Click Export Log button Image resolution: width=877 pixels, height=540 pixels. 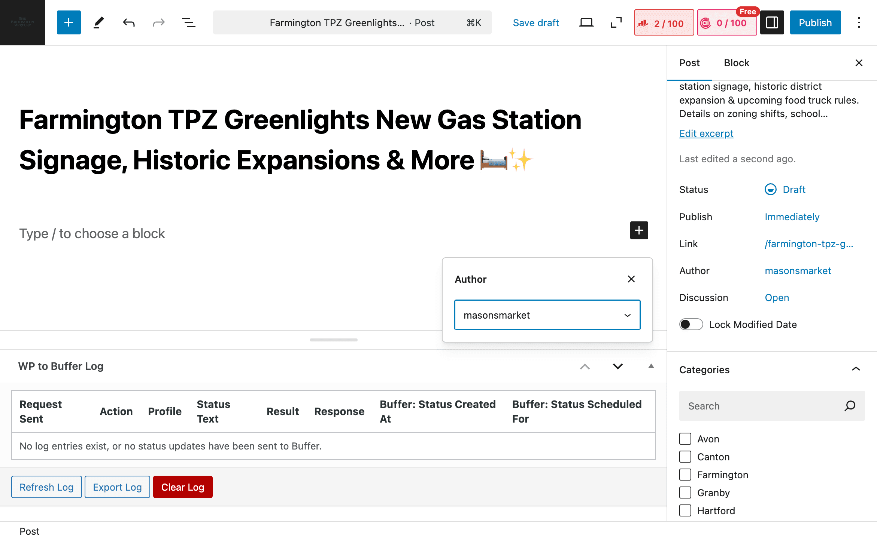[x=117, y=487]
